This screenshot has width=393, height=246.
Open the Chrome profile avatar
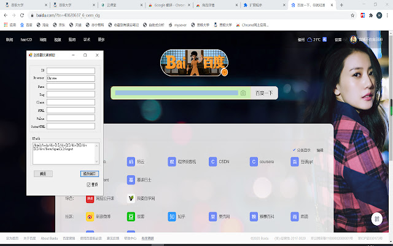(x=379, y=15)
